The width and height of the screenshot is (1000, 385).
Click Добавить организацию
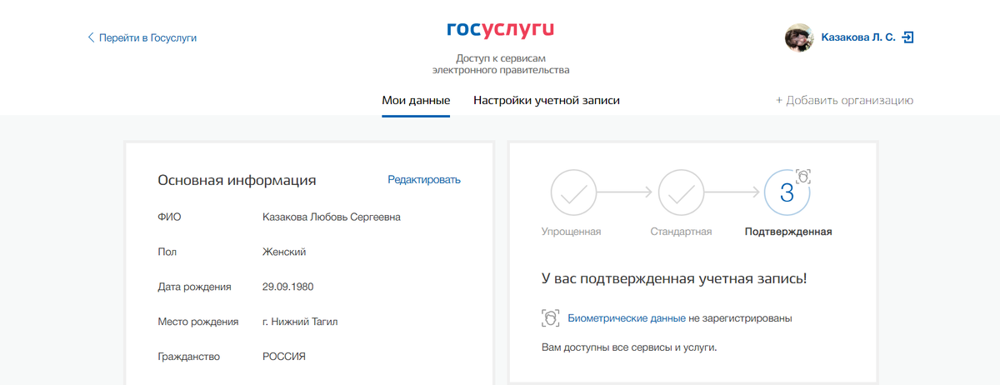(844, 101)
